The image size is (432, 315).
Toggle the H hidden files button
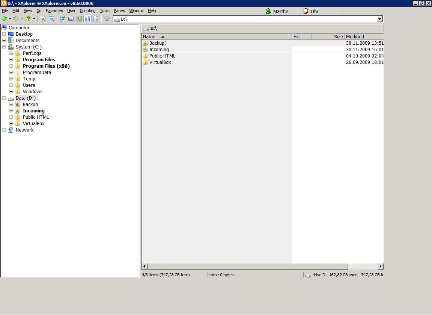point(87,19)
